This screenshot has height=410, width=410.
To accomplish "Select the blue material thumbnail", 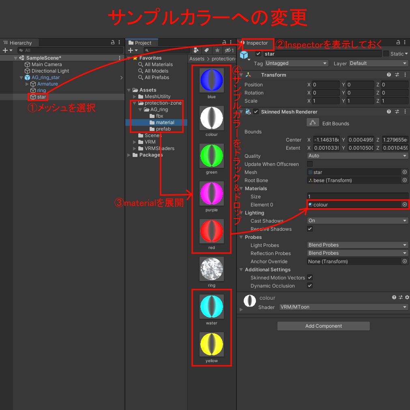I will (x=211, y=80).
